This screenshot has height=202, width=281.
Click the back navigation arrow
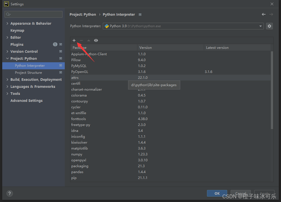[x=264, y=14]
